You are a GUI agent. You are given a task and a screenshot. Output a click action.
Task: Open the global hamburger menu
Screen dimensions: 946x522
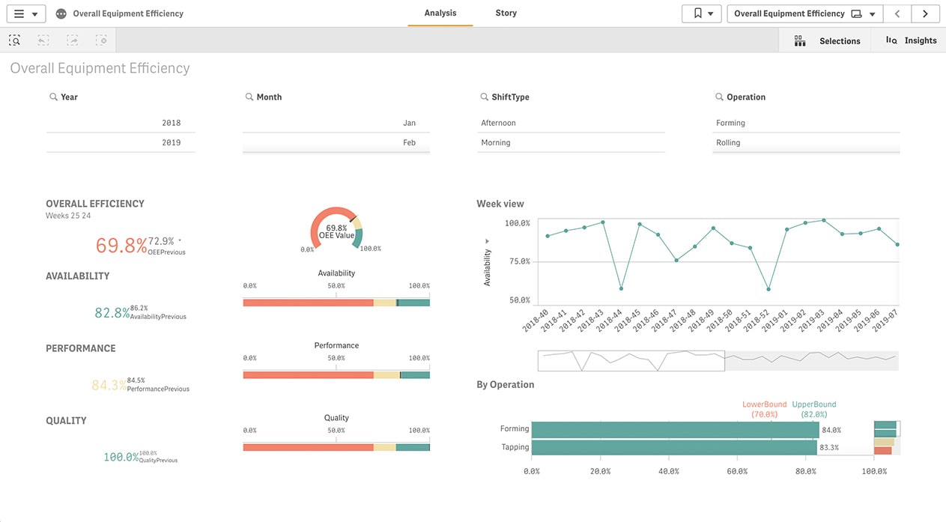coord(19,13)
